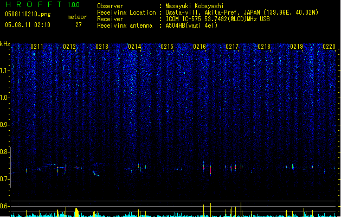The image size is (341, 217).
Task: Click the 0220 time marker
Action: pyautogui.click(x=329, y=46)
